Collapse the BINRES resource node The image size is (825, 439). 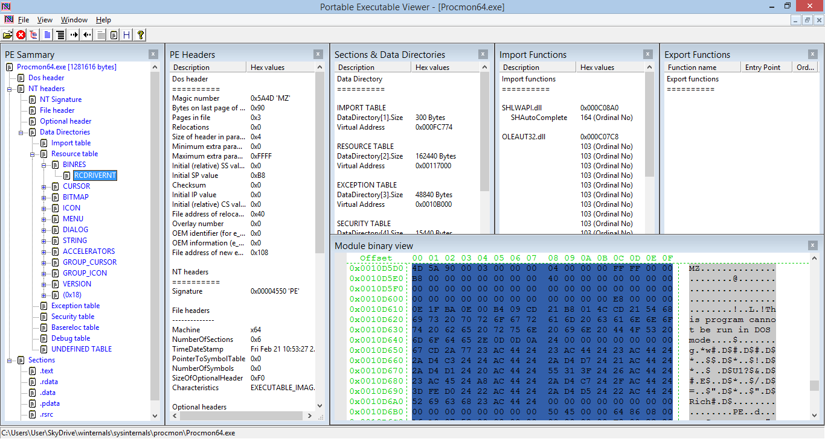[x=43, y=165]
